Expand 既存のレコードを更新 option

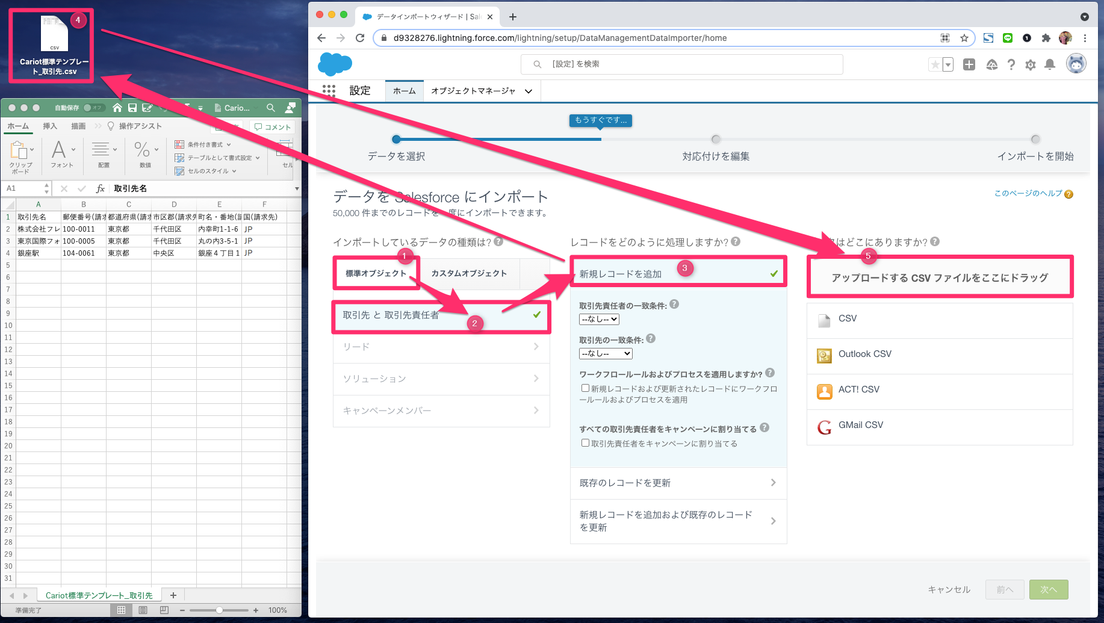click(678, 483)
